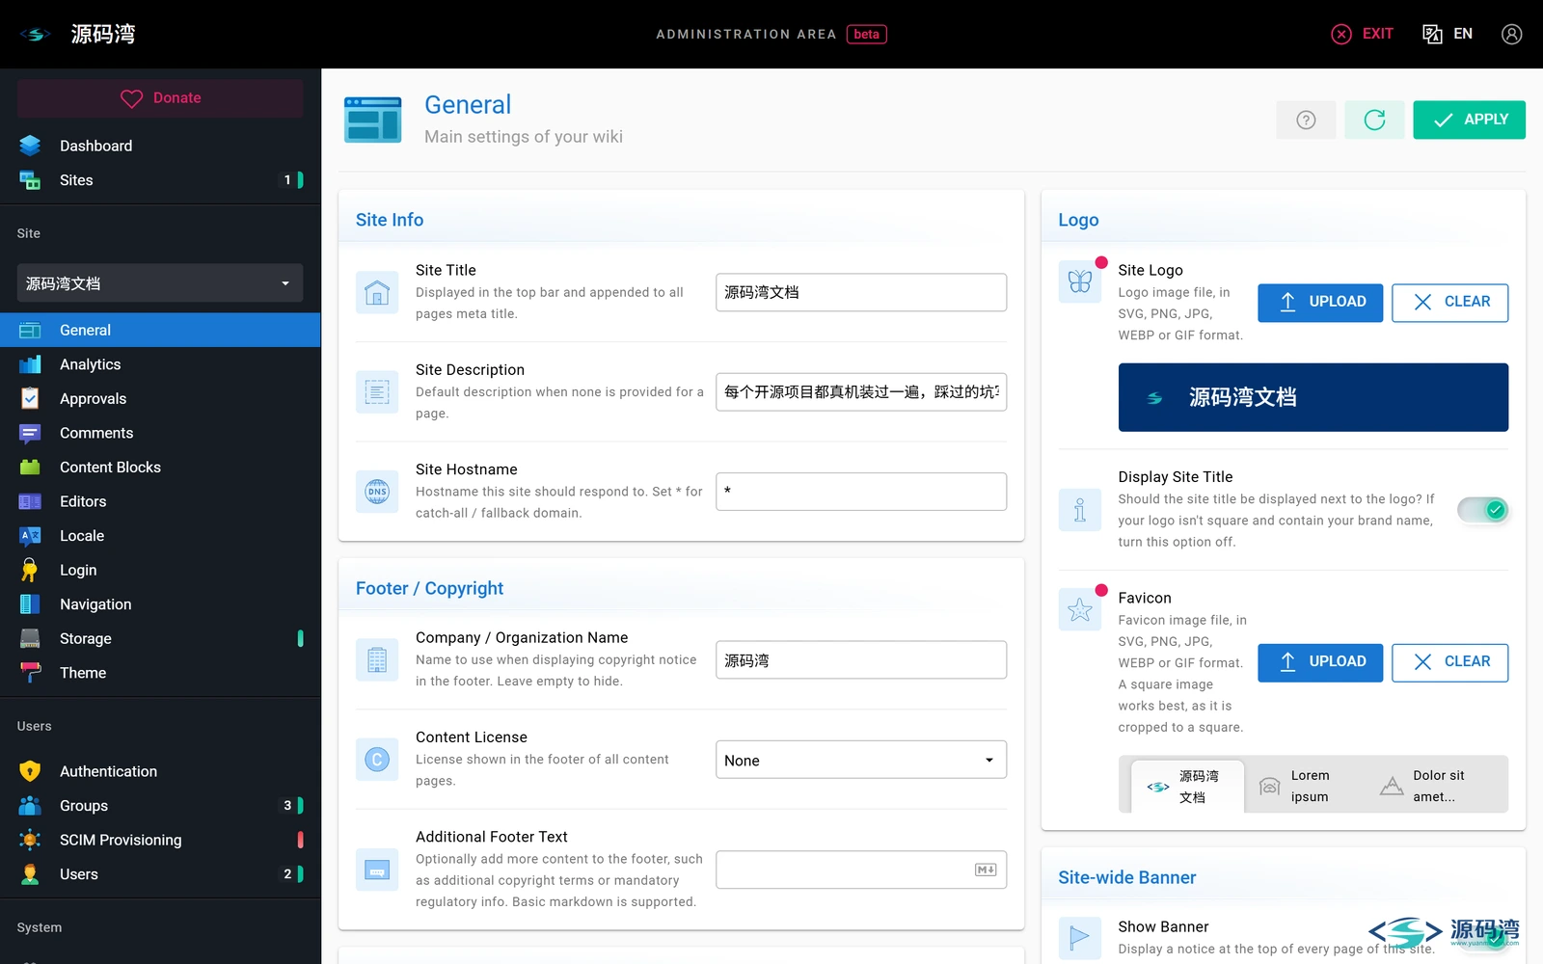Screen dimensions: 1543x964
Task: Click the Site Hostname input field
Action: pyautogui.click(x=861, y=492)
